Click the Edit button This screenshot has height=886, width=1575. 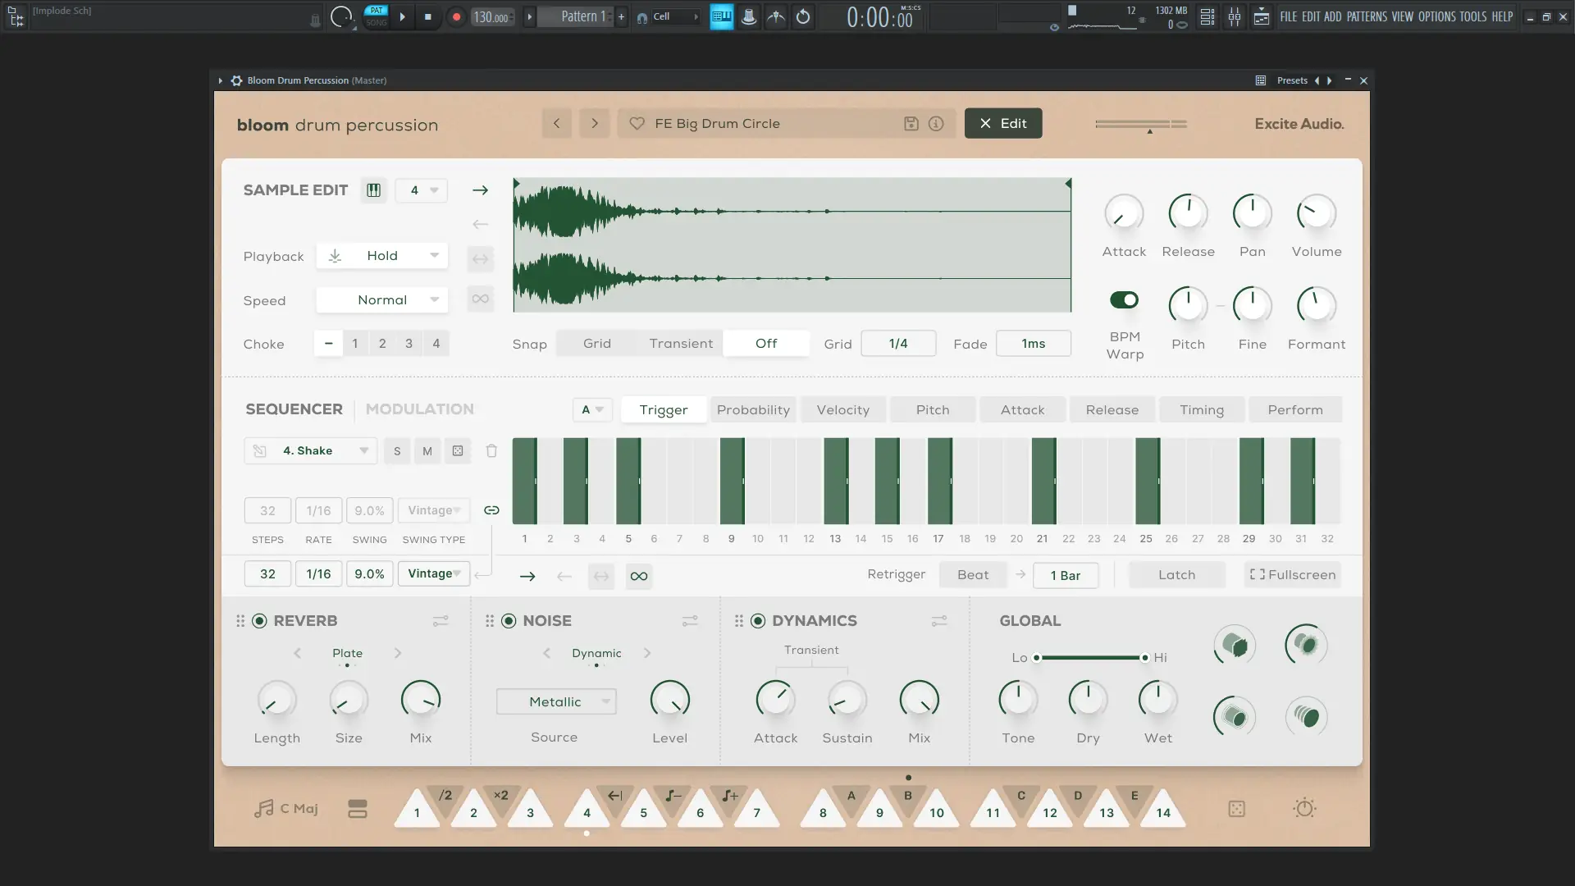click(1002, 123)
